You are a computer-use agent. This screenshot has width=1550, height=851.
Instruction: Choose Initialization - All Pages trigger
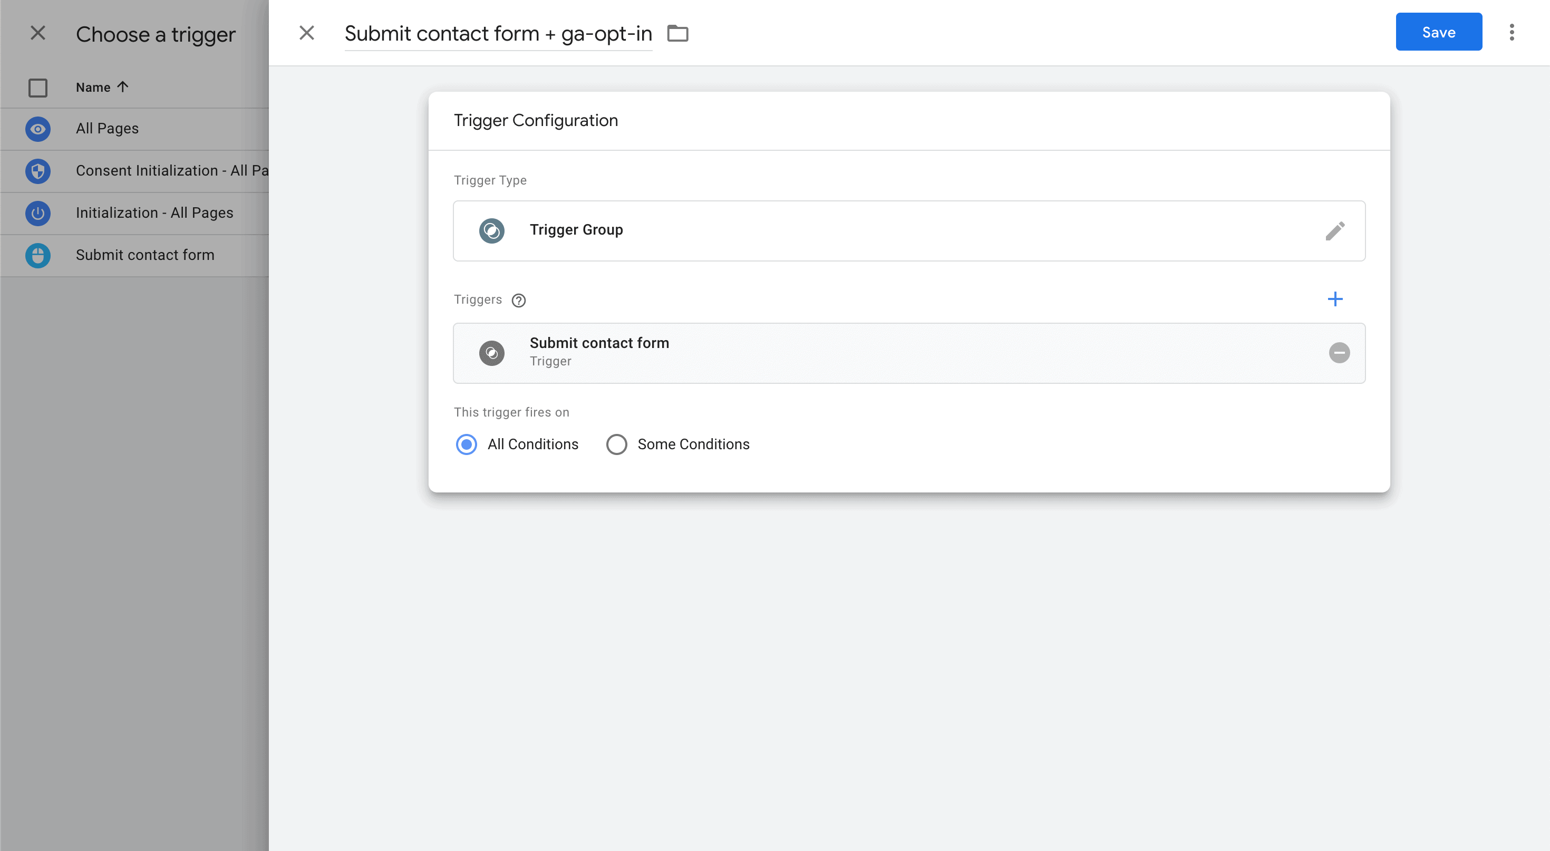[x=154, y=213]
